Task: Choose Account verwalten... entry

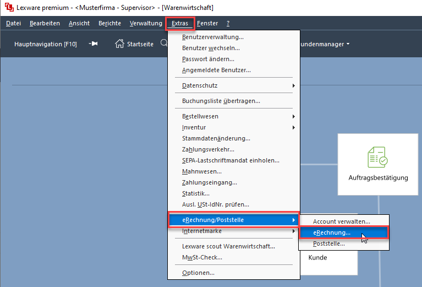Action: point(341,221)
